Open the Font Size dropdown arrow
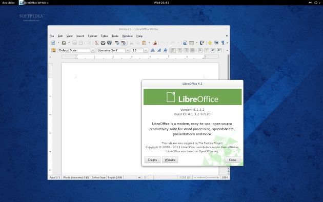 (146, 50)
